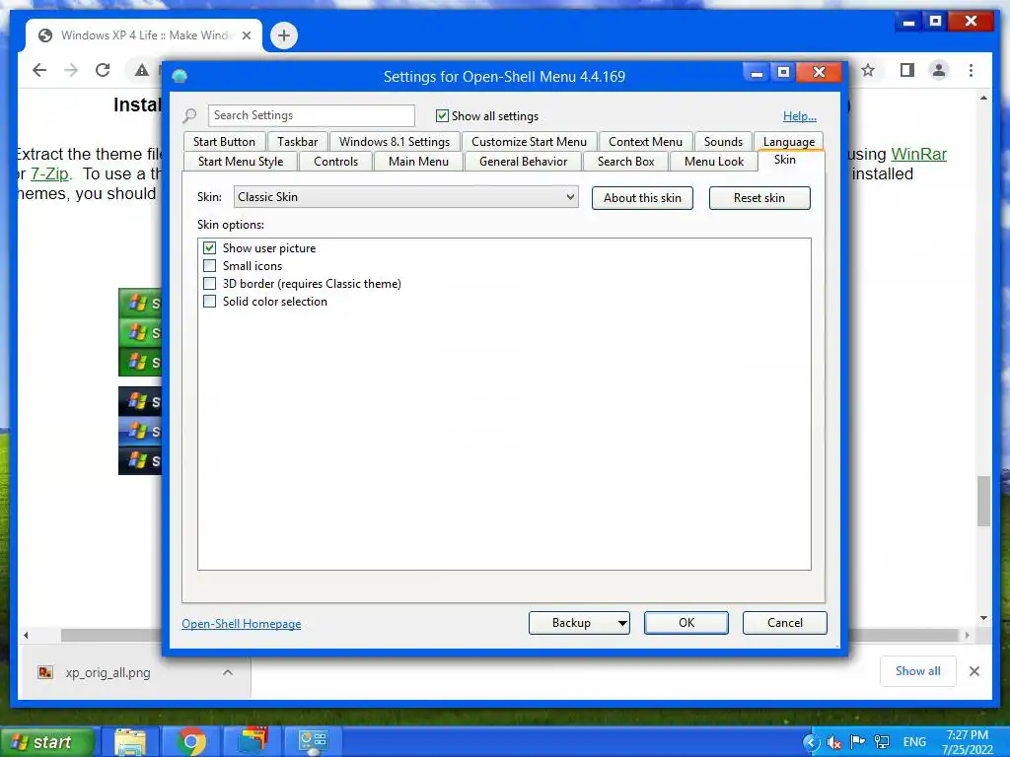This screenshot has height=757, width=1010.
Task: Go back in Chrome browser
Action: pos(39,70)
